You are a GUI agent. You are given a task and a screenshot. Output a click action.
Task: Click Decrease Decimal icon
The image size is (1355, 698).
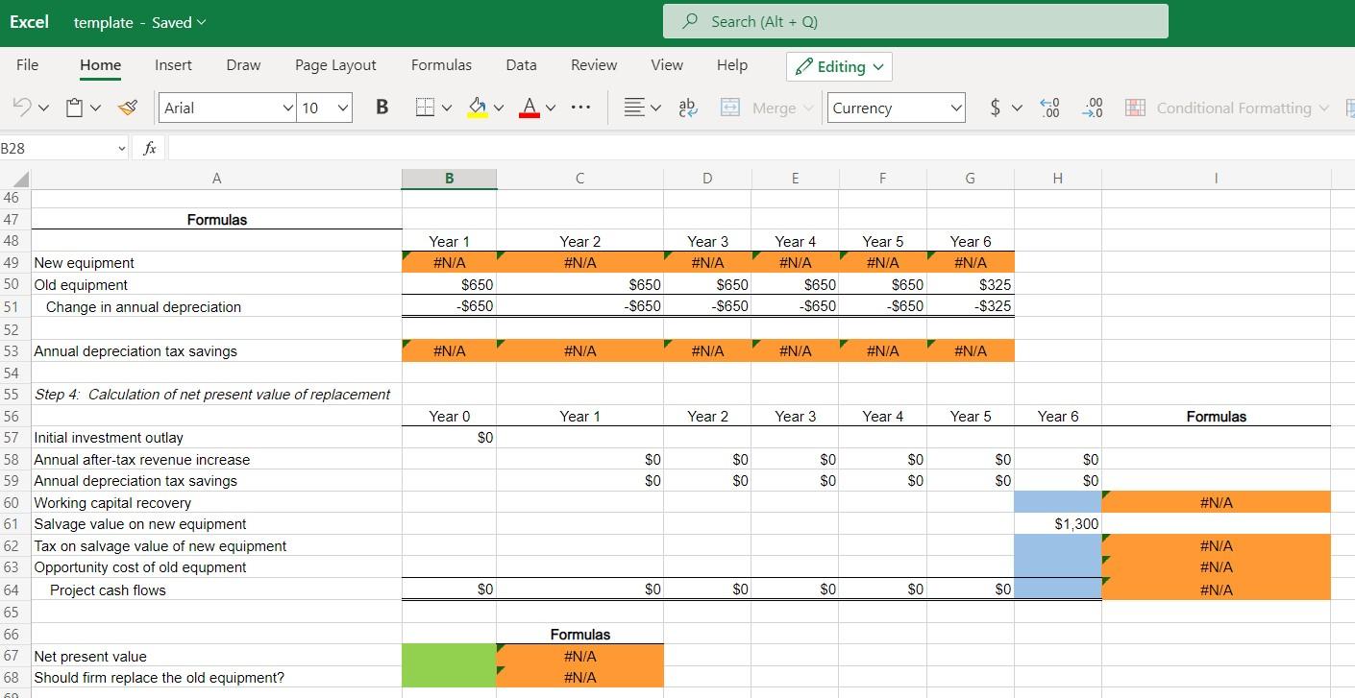click(1094, 108)
